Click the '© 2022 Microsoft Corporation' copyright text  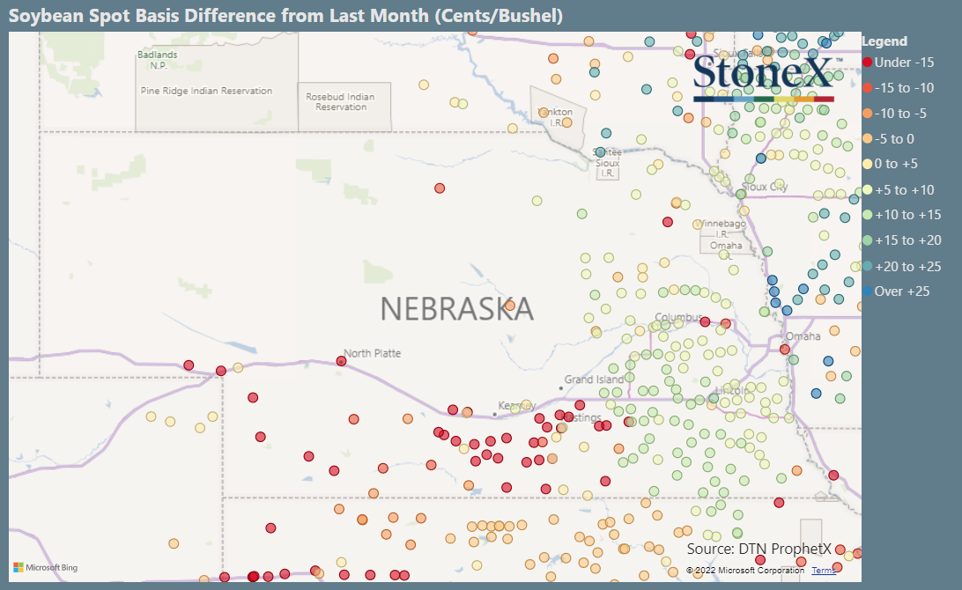[x=745, y=571]
